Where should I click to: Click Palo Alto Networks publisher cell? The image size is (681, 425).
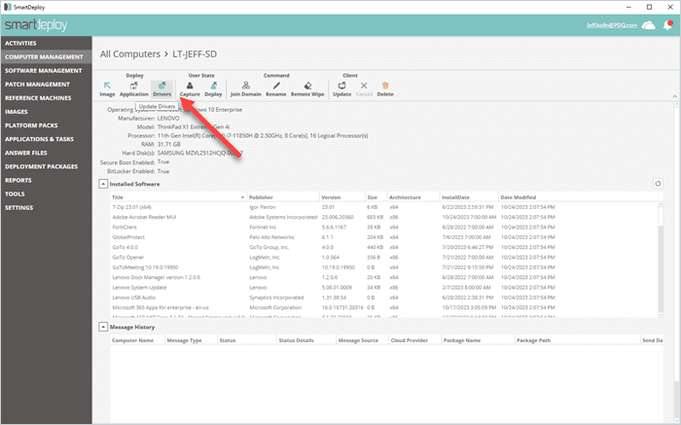click(x=271, y=237)
